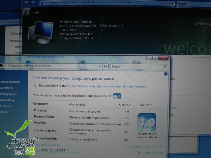Click Computer Name: USER-PC text
Image resolution: width=211 pixels, height=158 pixels.
77,38
